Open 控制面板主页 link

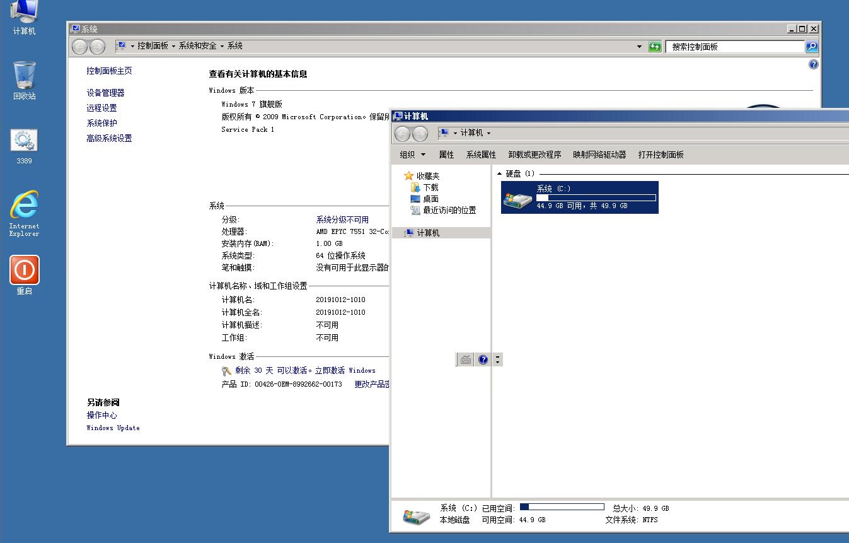(x=109, y=71)
